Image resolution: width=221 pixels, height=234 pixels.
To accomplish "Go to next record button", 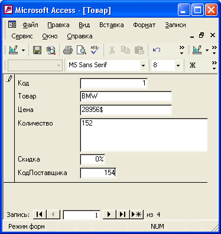I will point(109,215).
